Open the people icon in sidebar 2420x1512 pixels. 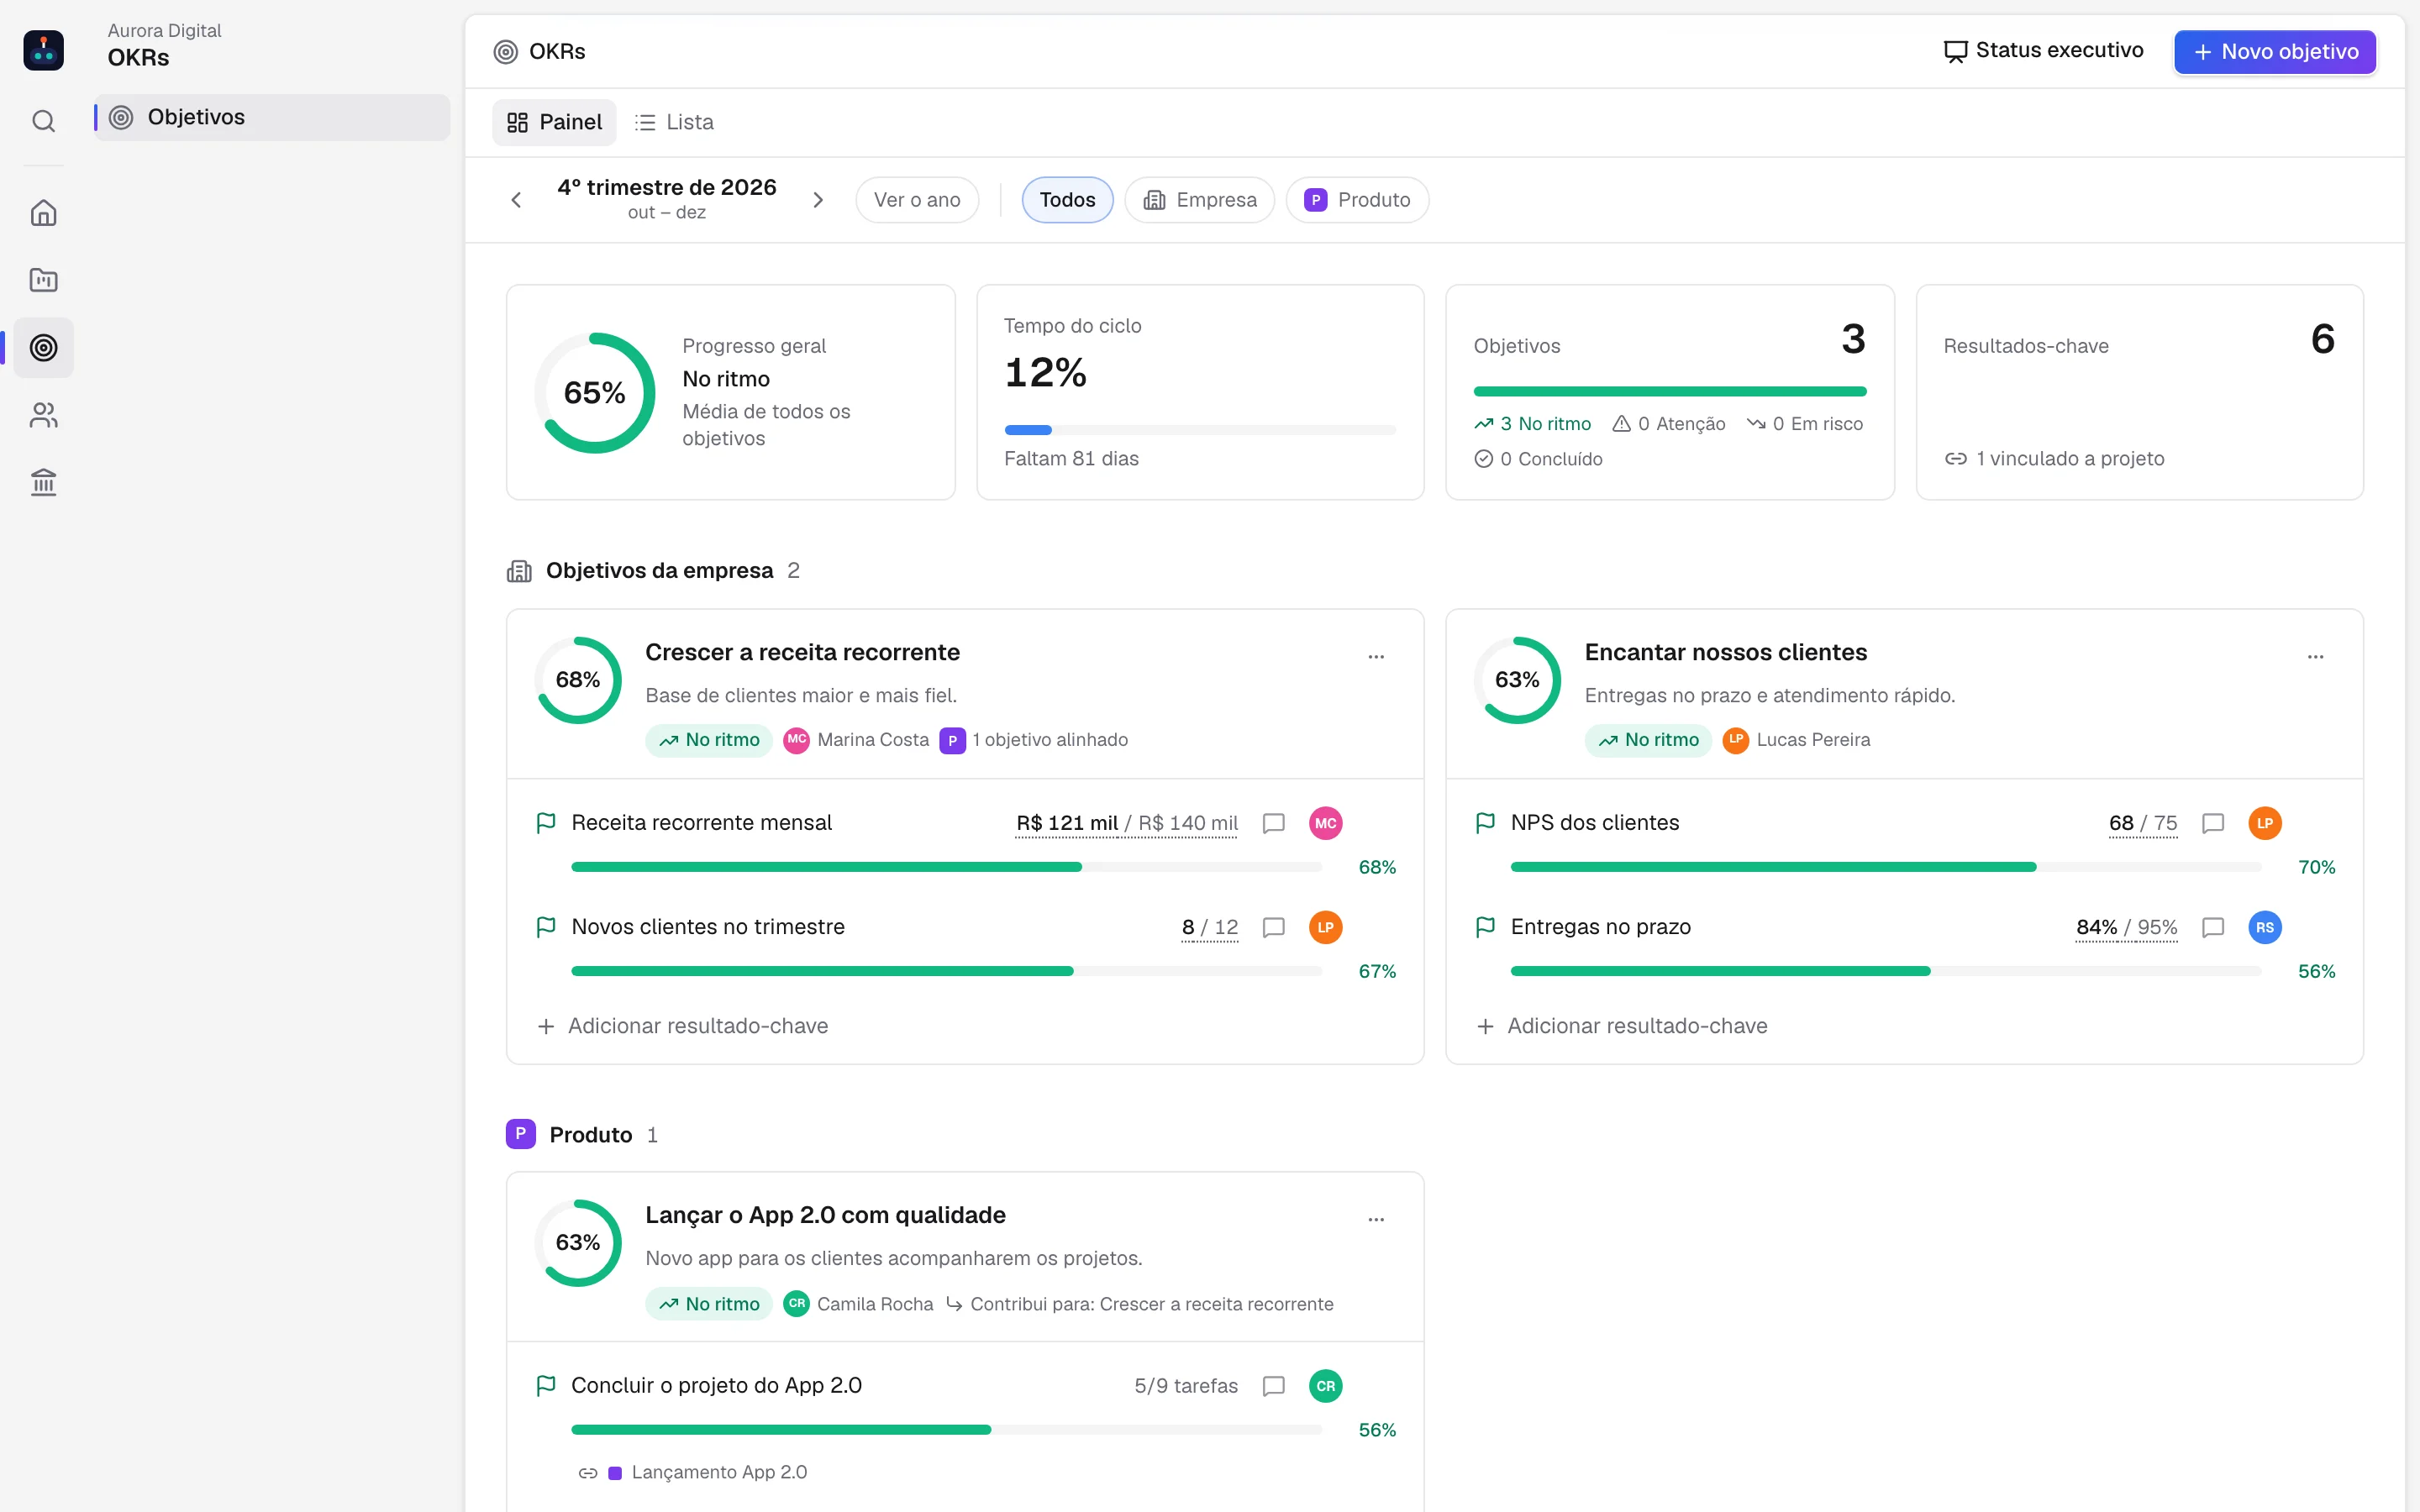coord(43,415)
